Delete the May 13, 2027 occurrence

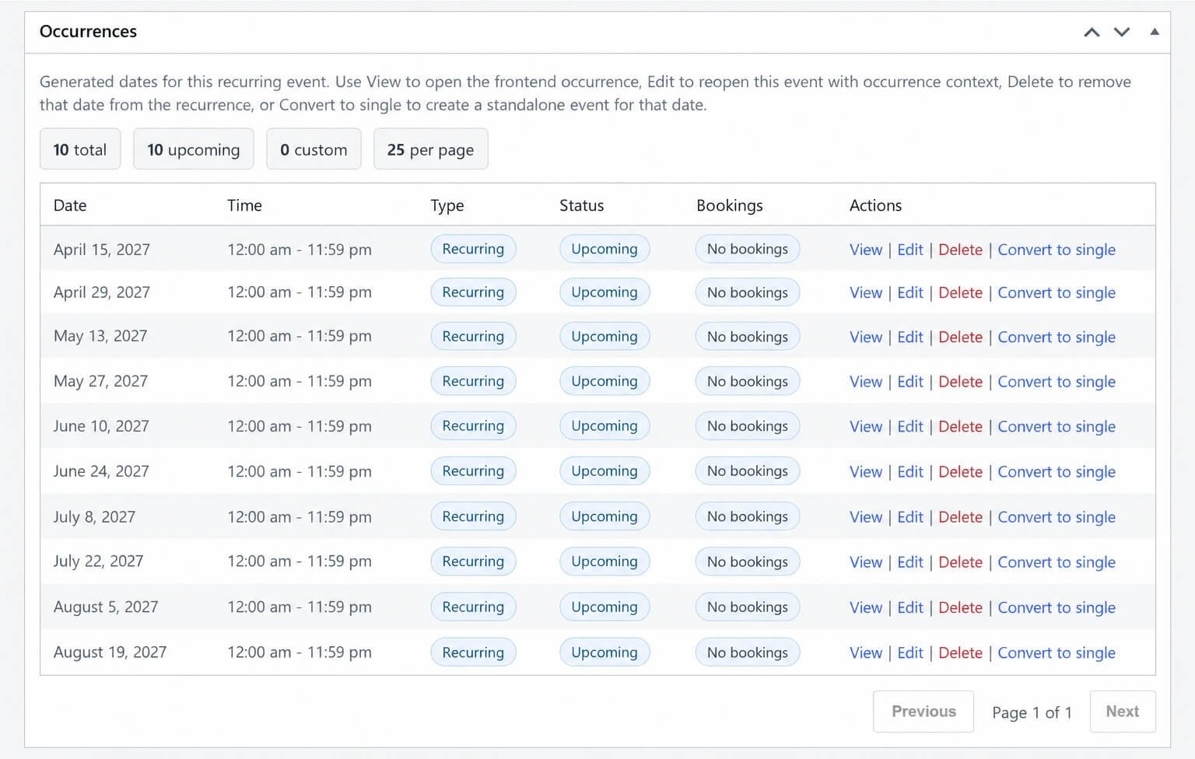(x=960, y=337)
